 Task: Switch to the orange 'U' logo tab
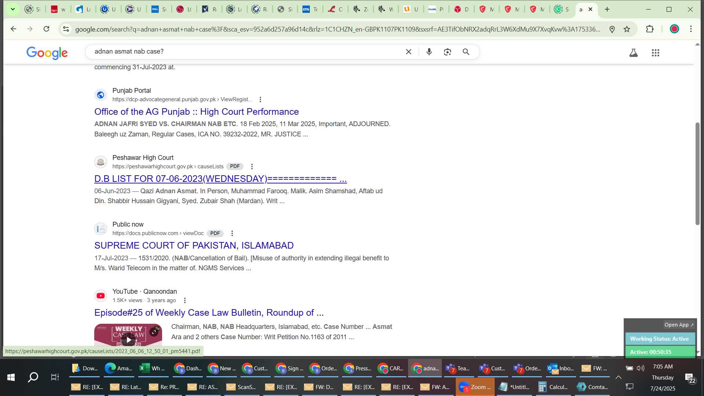pos(411,10)
